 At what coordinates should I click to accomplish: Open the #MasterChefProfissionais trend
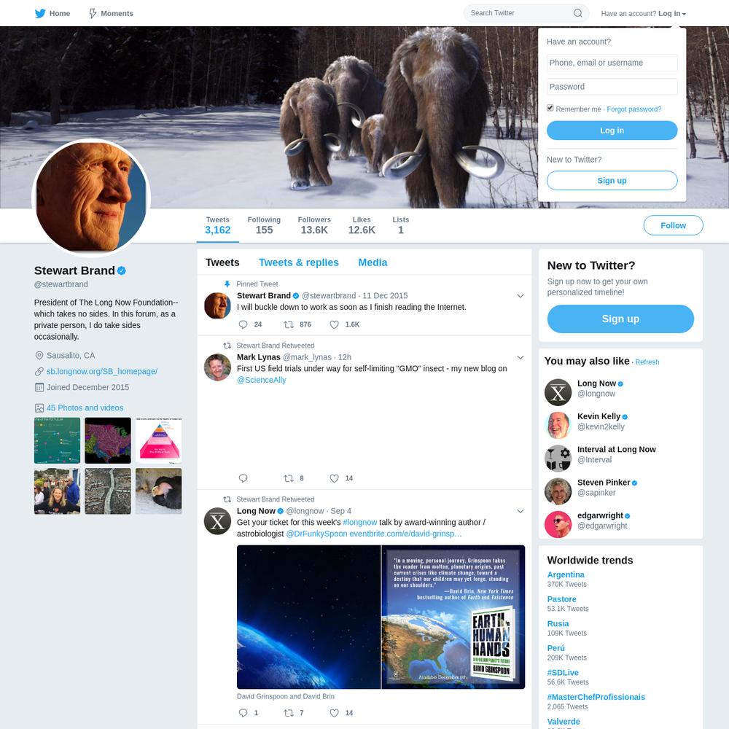pyautogui.click(x=596, y=697)
